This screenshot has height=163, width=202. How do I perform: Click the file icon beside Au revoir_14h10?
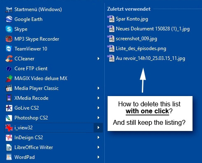pyautogui.click(x=111, y=58)
